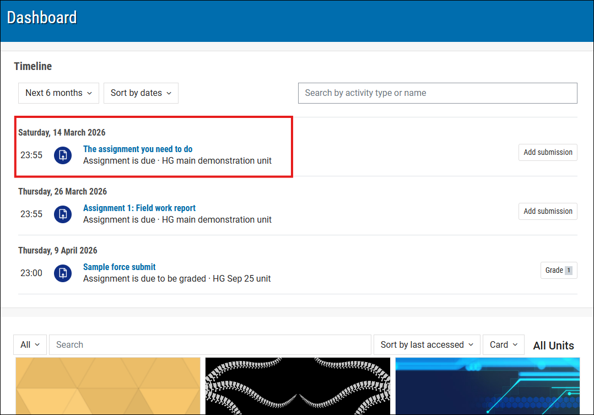Focus the units Search field
The width and height of the screenshot is (594, 415).
point(210,345)
